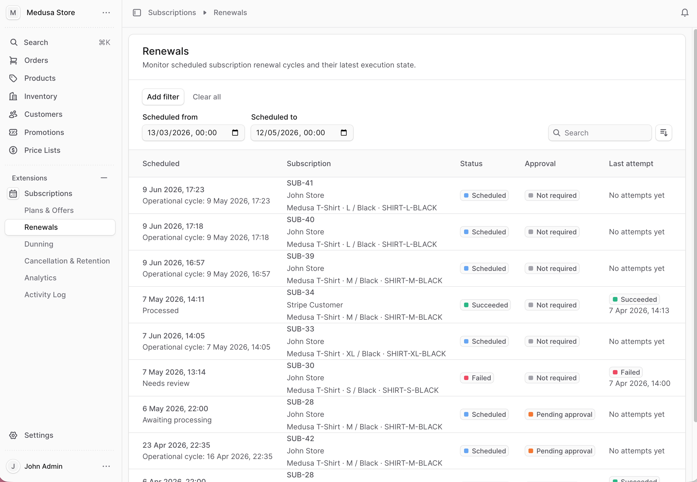Image resolution: width=697 pixels, height=482 pixels.
Task: Open John Admin options ellipsis
Action: click(x=106, y=466)
